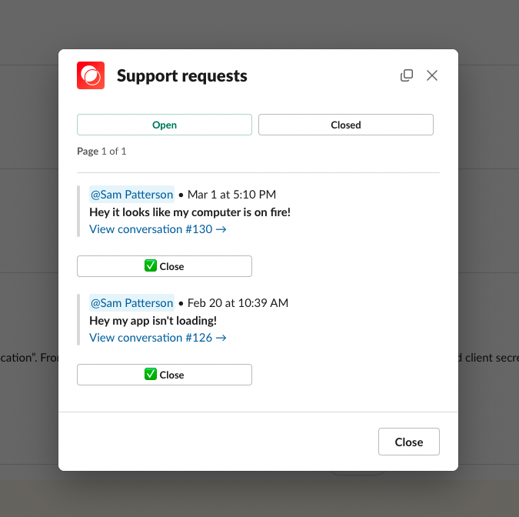Switch to the Open requests tab
The width and height of the screenshot is (519, 517).
click(165, 125)
